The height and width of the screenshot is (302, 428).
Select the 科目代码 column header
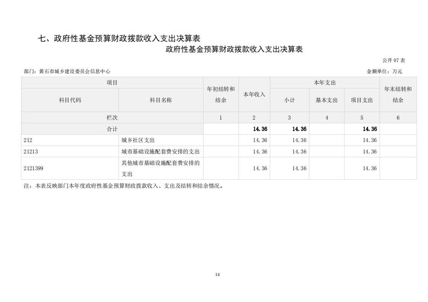tap(70, 100)
